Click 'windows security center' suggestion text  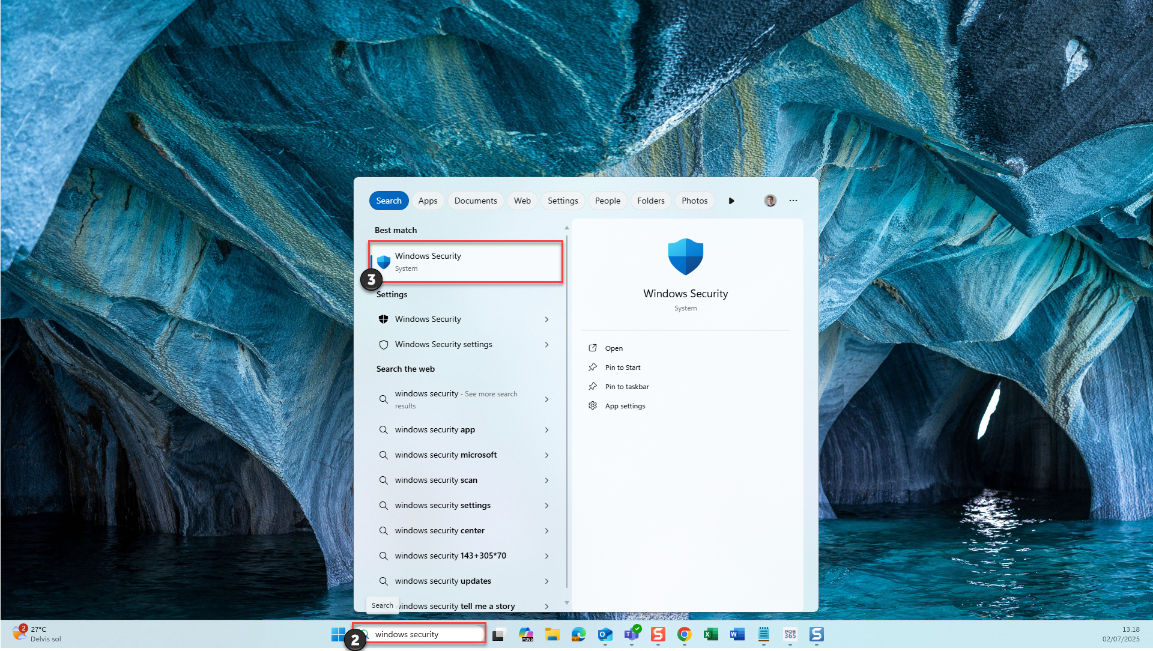440,531
